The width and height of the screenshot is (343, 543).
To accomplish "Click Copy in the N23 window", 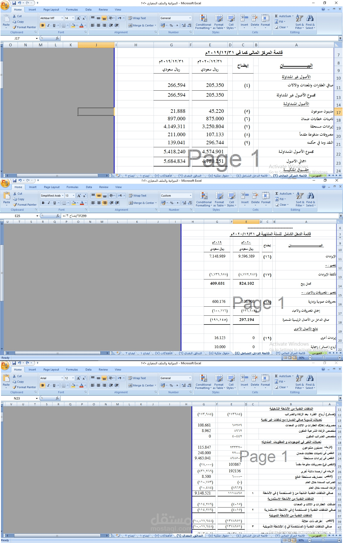I will coord(18,382).
